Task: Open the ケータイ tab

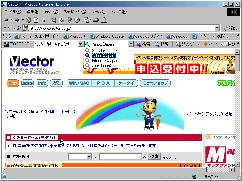Action: coord(126,83)
